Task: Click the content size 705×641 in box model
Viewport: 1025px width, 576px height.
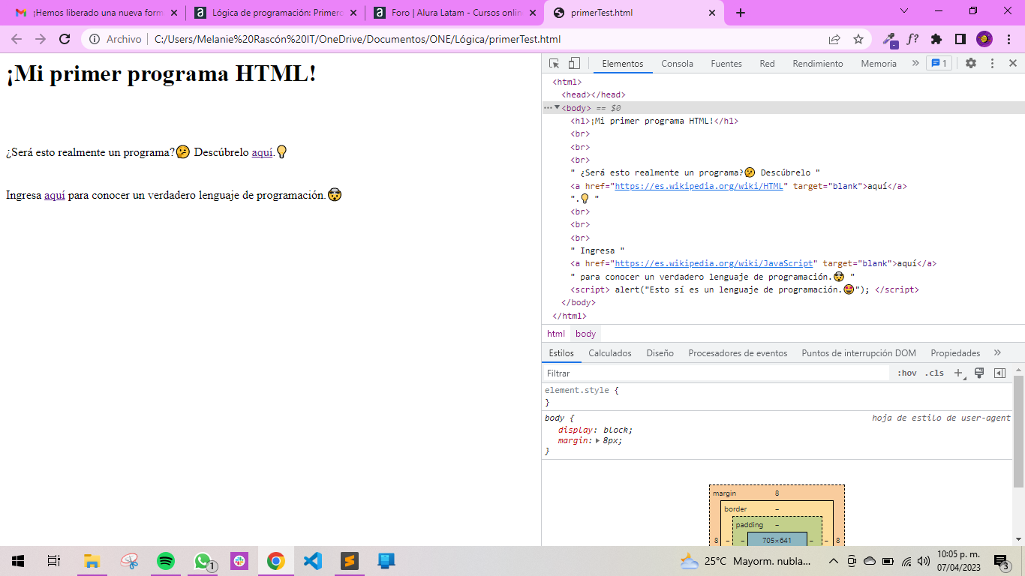Action: coord(777,540)
